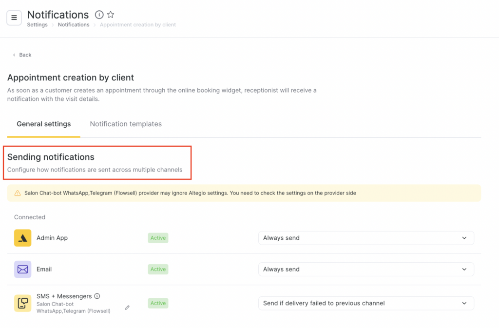Select the General settings tab
The height and width of the screenshot is (328, 499).
[x=44, y=124]
